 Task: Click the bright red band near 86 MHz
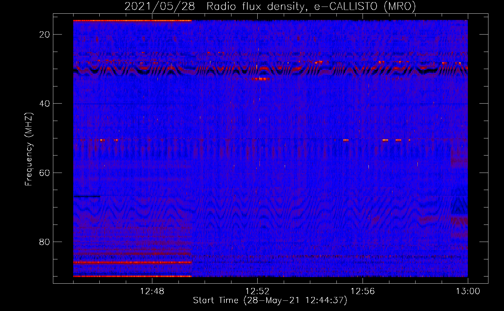point(132,262)
